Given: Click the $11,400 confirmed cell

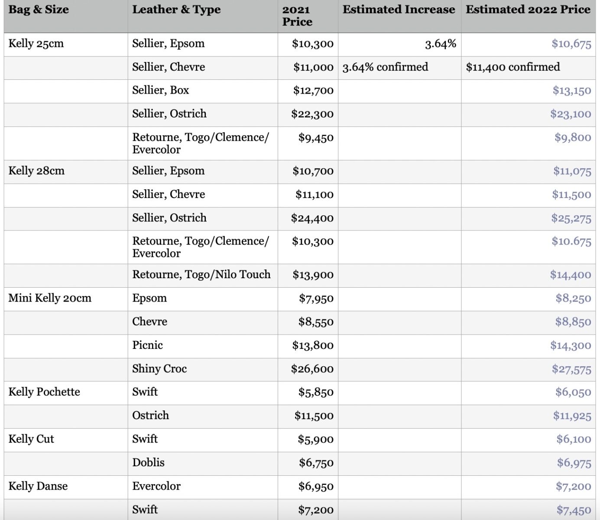Looking at the screenshot, I should [x=512, y=67].
